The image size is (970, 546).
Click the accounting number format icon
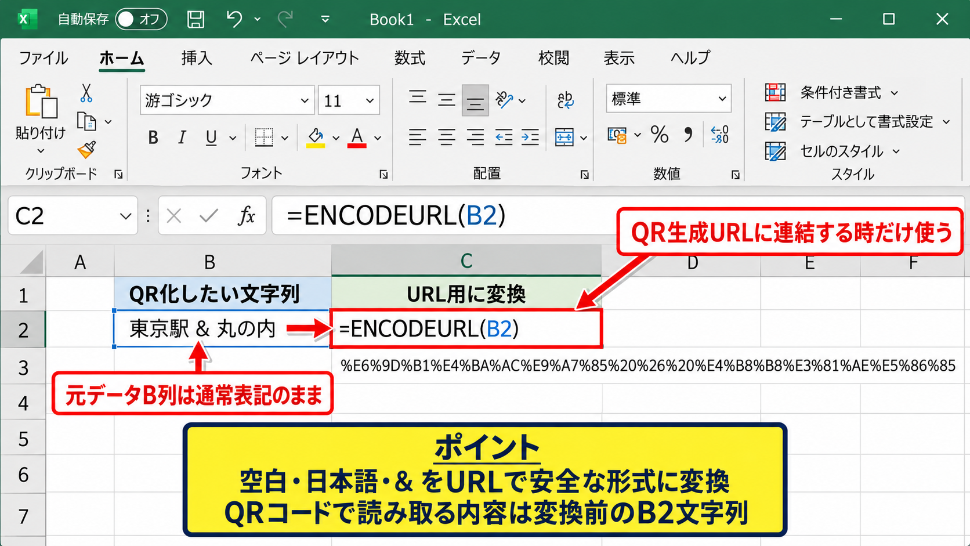(x=617, y=135)
